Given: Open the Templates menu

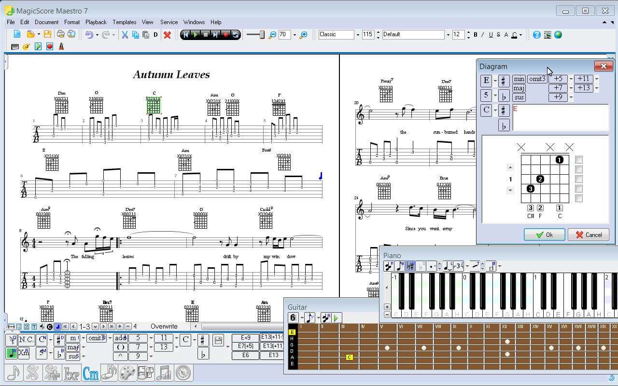Looking at the screenshot, I should click(x=124, y=22).
